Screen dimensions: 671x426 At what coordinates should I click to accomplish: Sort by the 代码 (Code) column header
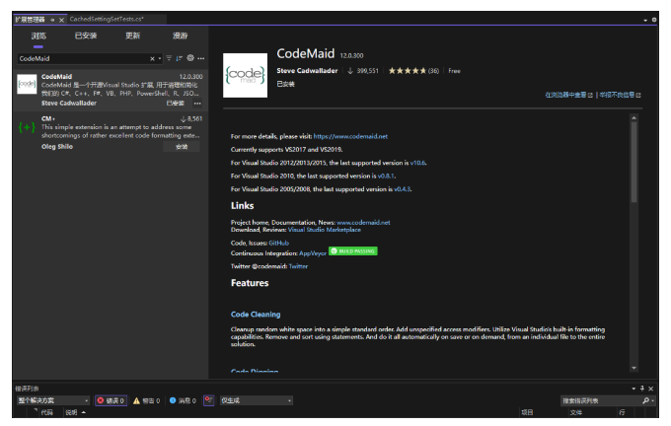pyautogui.click(x=46, y=413)
